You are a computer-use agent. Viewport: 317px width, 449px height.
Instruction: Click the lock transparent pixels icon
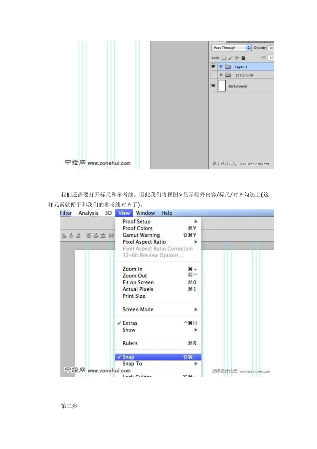[x=224, y=58]
